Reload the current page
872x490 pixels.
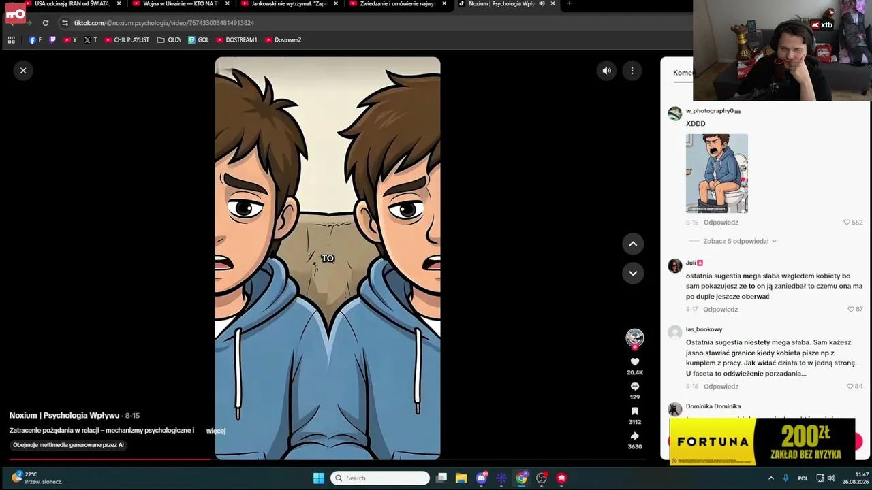(46, 23)
